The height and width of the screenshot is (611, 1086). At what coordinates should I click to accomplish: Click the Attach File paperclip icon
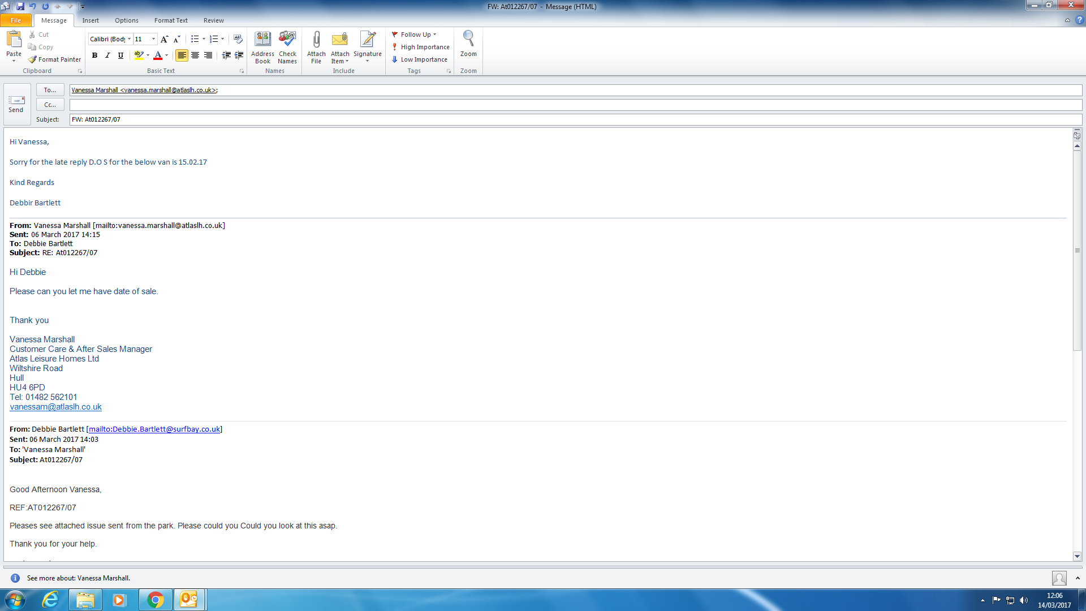pos(316,41)
